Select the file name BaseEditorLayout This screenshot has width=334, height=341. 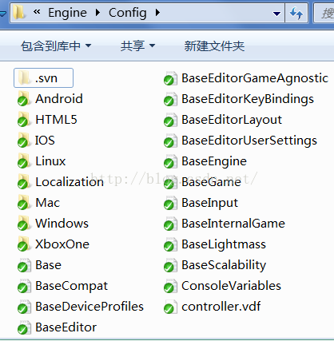click(232, 120)
